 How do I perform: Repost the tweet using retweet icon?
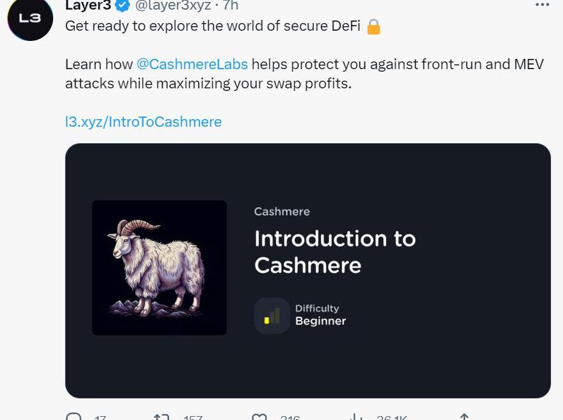(x=161, y=417)
